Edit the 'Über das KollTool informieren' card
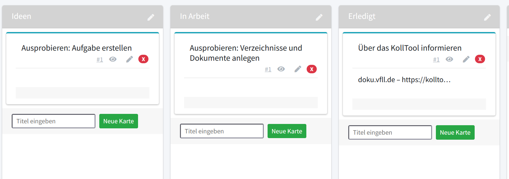Screen dimensions: 509x179 tap(466, 59)
